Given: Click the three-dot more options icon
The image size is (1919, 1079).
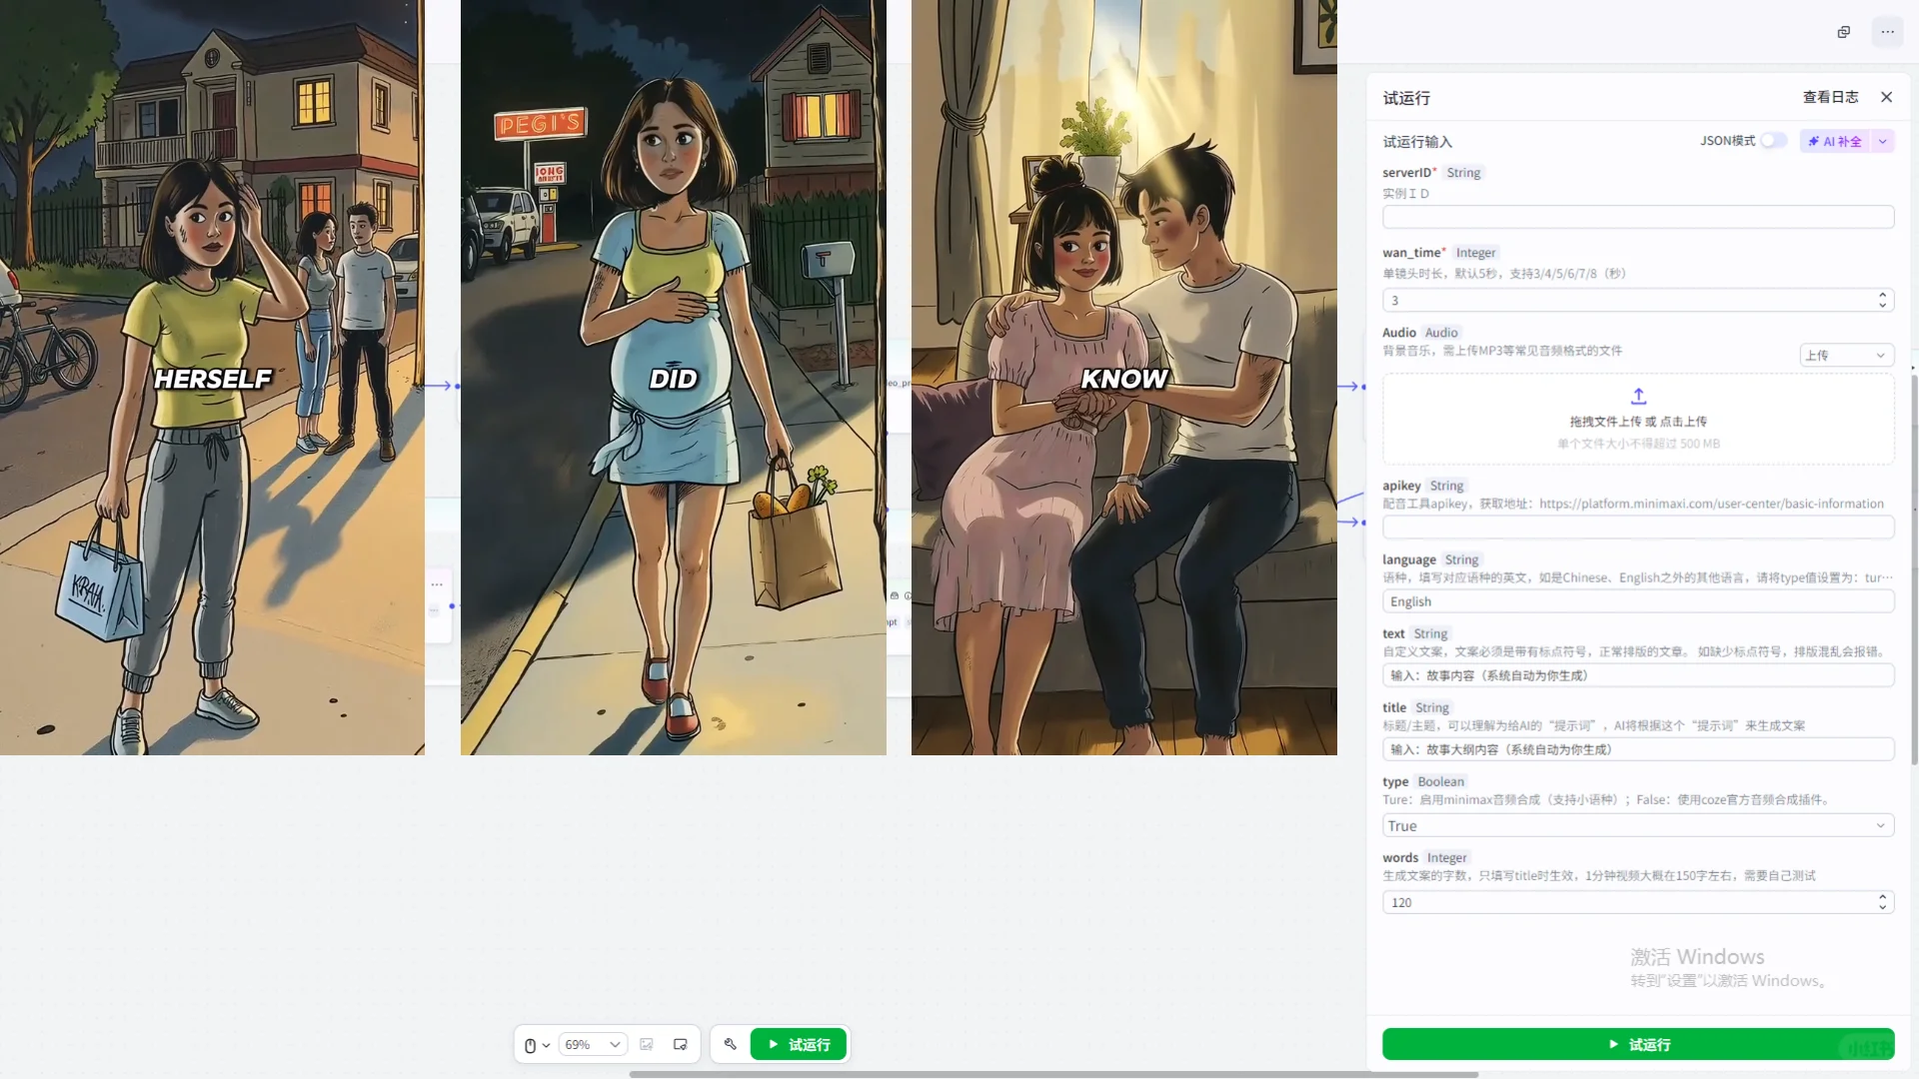Looking at the screenshot, I should 1887,32.
